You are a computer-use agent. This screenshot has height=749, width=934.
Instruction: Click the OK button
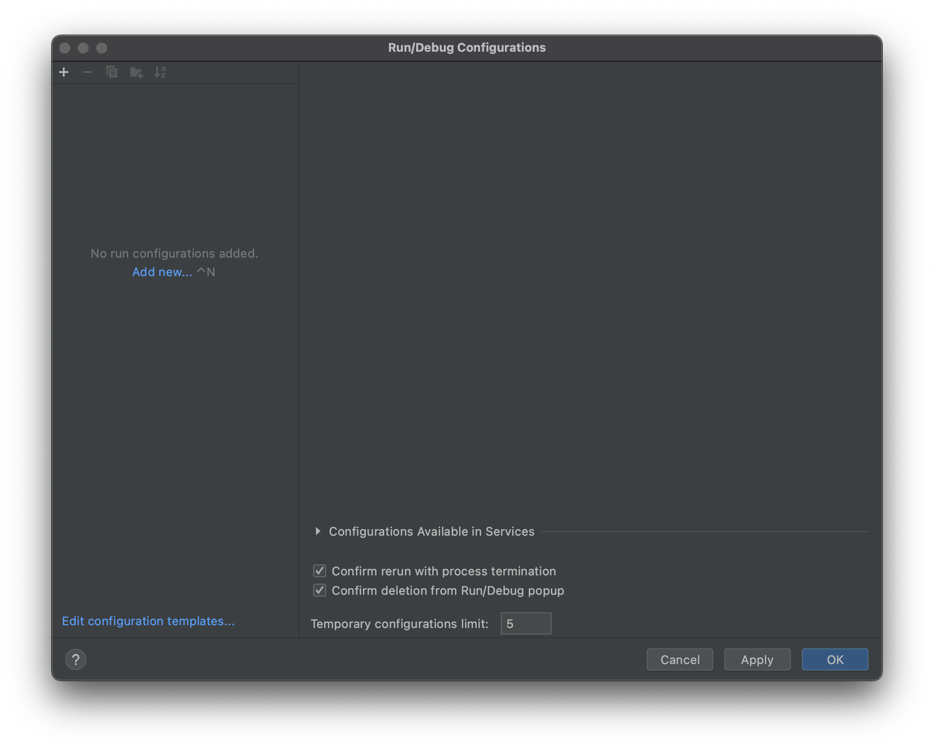(x=835, y=659)
